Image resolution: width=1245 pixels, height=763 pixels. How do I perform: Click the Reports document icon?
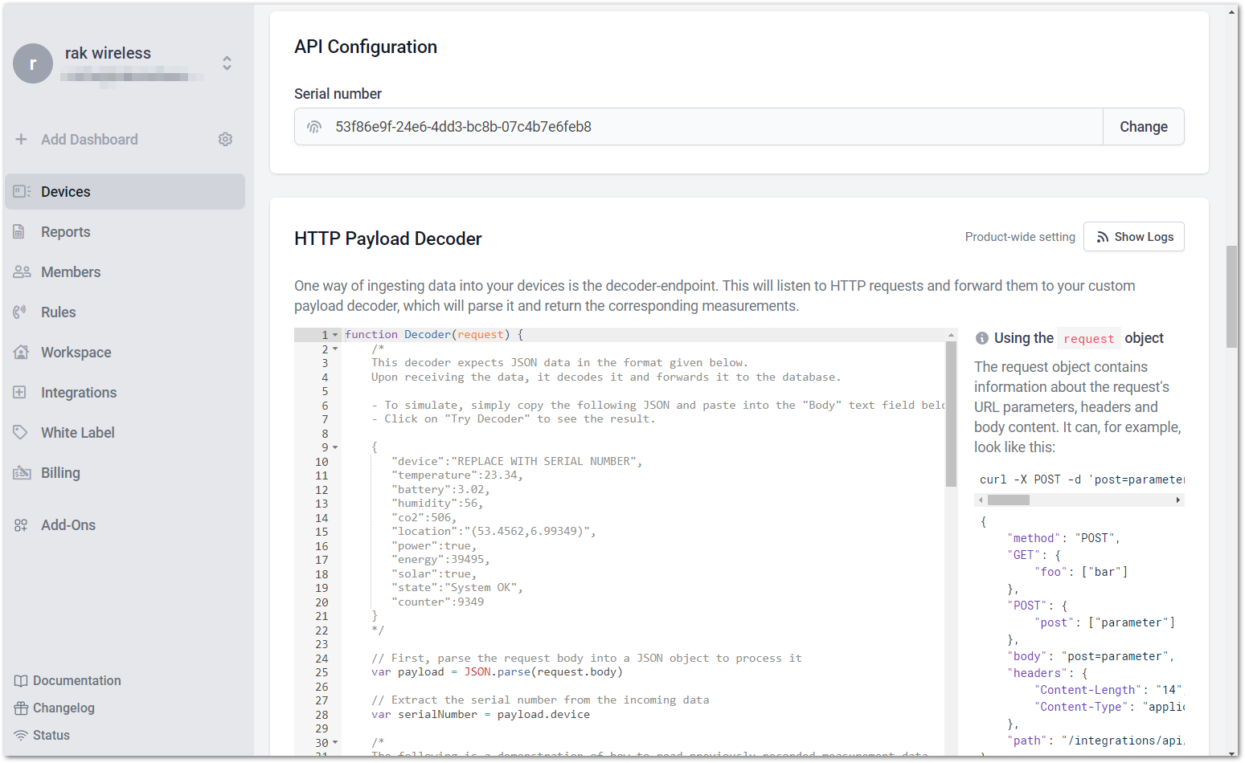coord(18,231)
